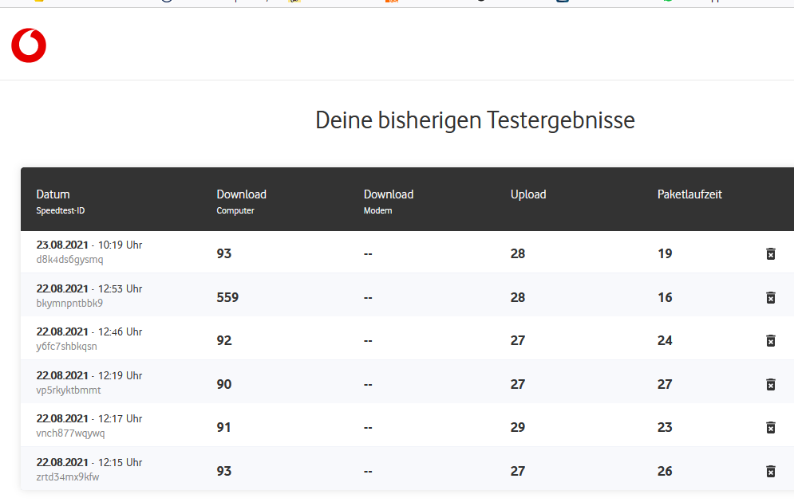The height and width of the screenshot is (502, 794).
Task: Click the Paketlaufzeit column header
Action: (689, 194)
